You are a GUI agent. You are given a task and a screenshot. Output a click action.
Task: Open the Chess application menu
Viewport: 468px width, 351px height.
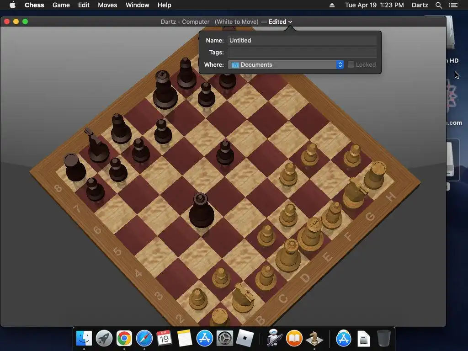34,5
